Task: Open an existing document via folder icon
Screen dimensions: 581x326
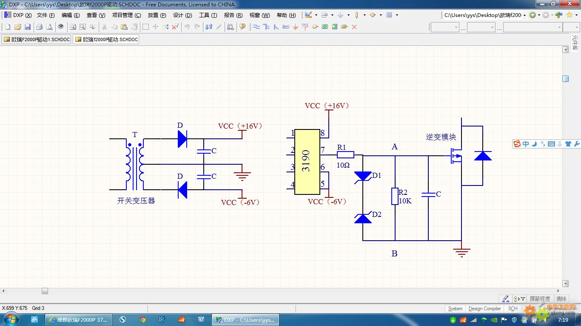Action: [18, 27]
